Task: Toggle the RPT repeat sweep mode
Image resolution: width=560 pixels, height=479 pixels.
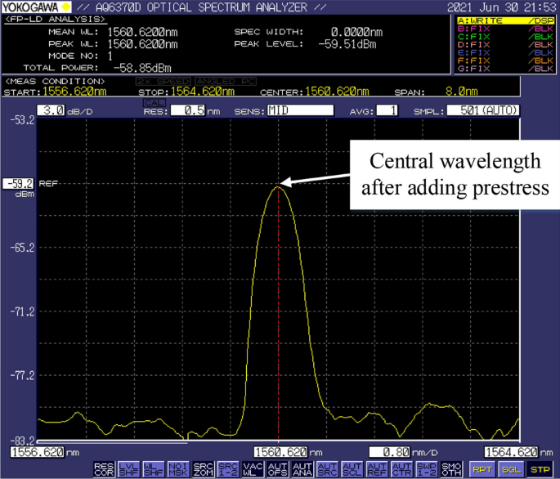Action: tap(482, 469)
